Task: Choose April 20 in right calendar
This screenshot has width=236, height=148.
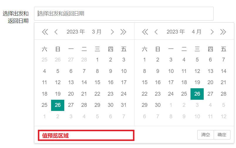Action: (210, 82)
